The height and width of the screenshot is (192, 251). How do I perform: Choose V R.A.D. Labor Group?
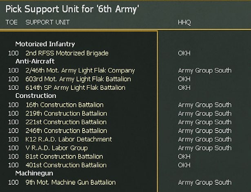(56, 148)
